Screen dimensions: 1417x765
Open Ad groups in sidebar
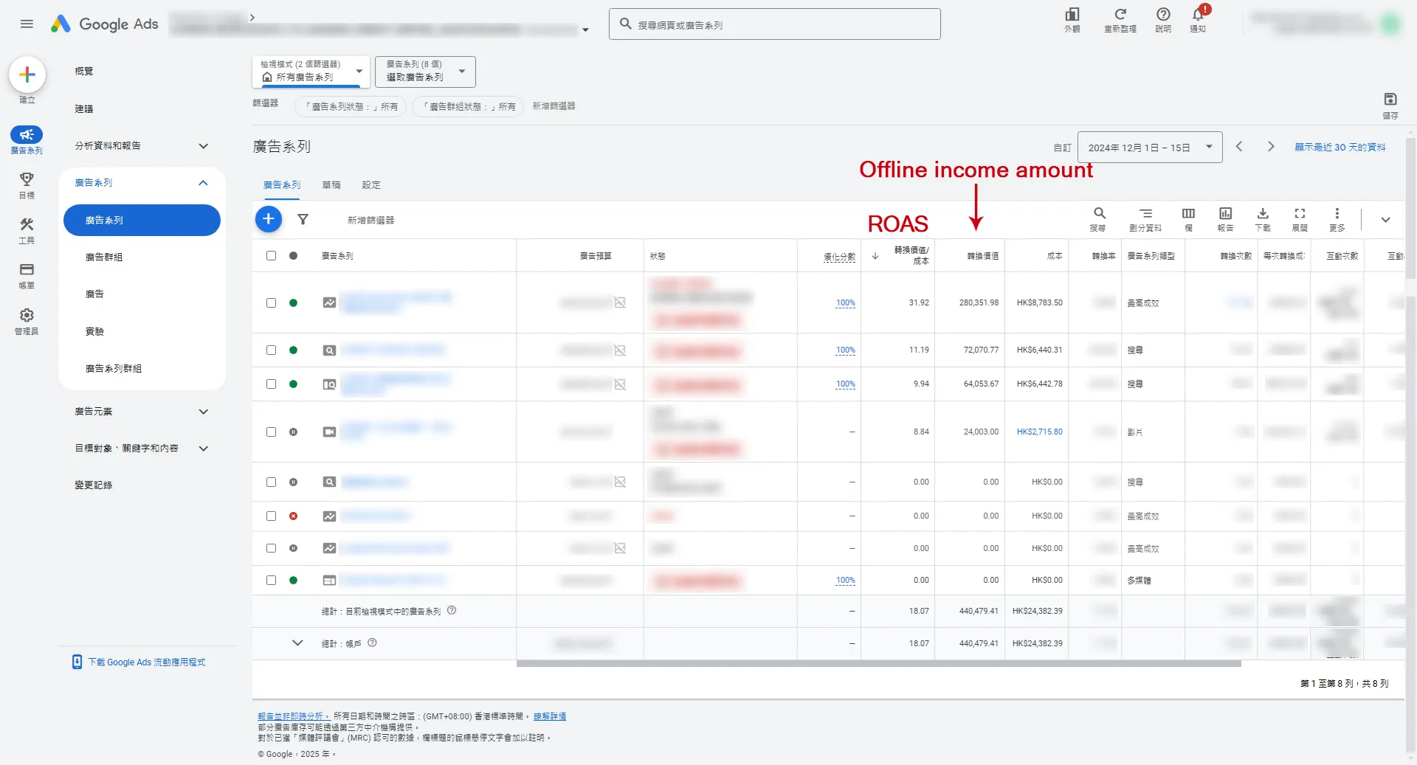click(104, 257)
